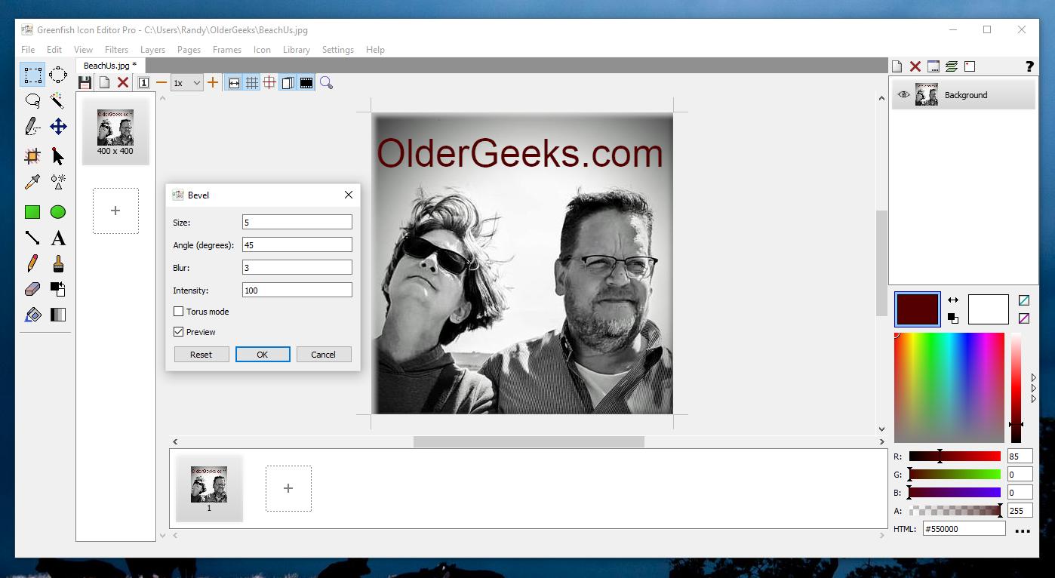Image resolution: width=1055 pixels, height=578 pixels.
Task: Click the cyan transparent color icon
Action: (x=1024, y=300)
